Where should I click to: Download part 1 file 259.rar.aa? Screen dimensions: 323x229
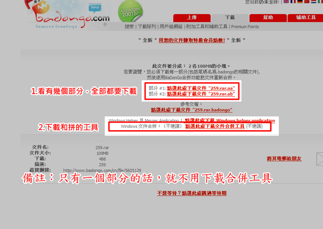(x=201, y=88)
